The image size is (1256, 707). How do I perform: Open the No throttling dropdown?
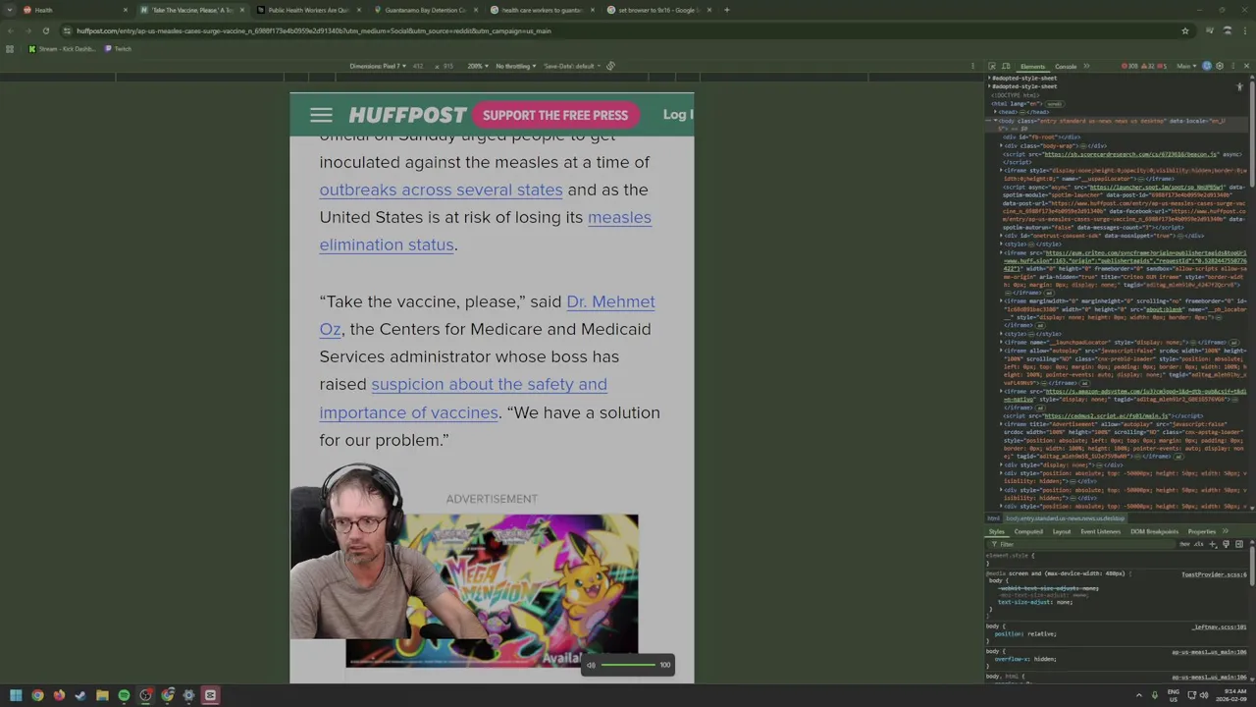(x=516, y=66)
